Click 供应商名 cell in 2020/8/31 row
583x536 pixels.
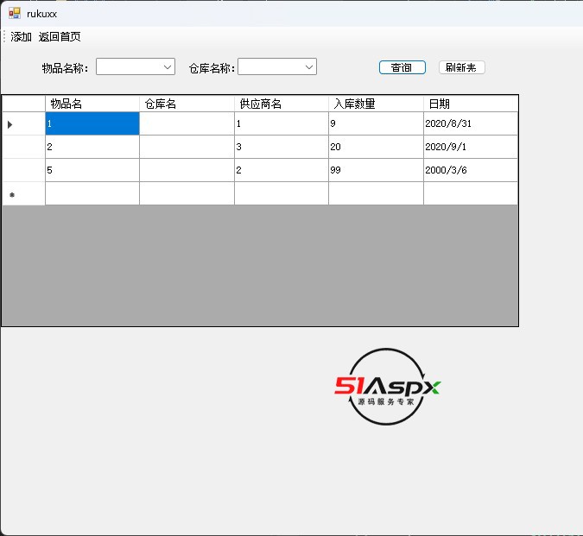282,123
